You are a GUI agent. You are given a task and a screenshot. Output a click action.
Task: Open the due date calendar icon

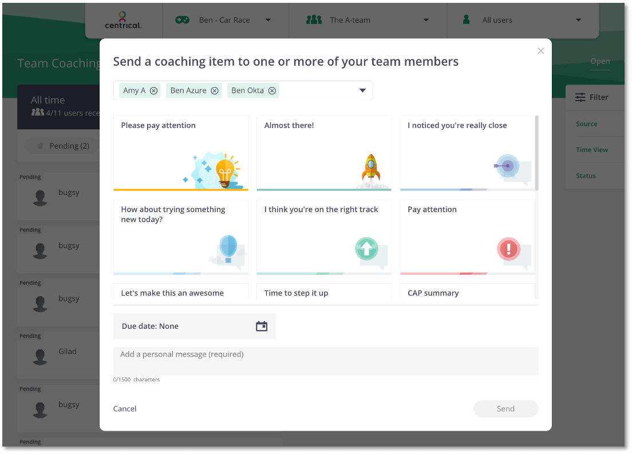[x=262, y=326]
